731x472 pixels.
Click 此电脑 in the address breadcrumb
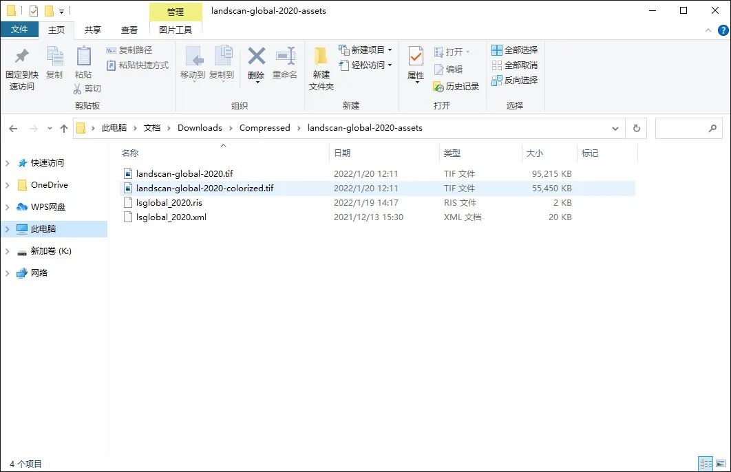(x=114, y=128)
